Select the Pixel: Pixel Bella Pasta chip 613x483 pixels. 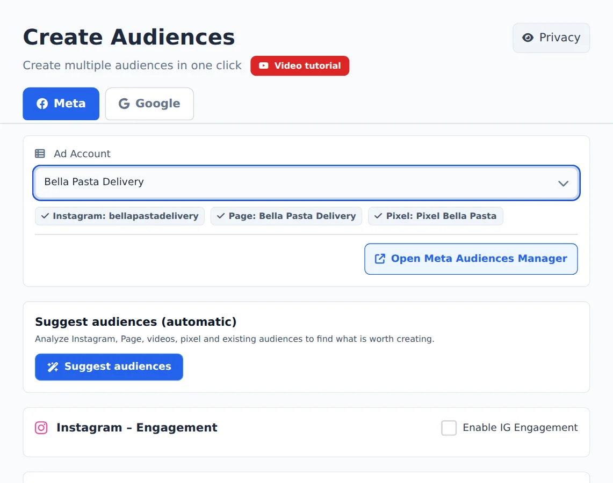point(436,216)
